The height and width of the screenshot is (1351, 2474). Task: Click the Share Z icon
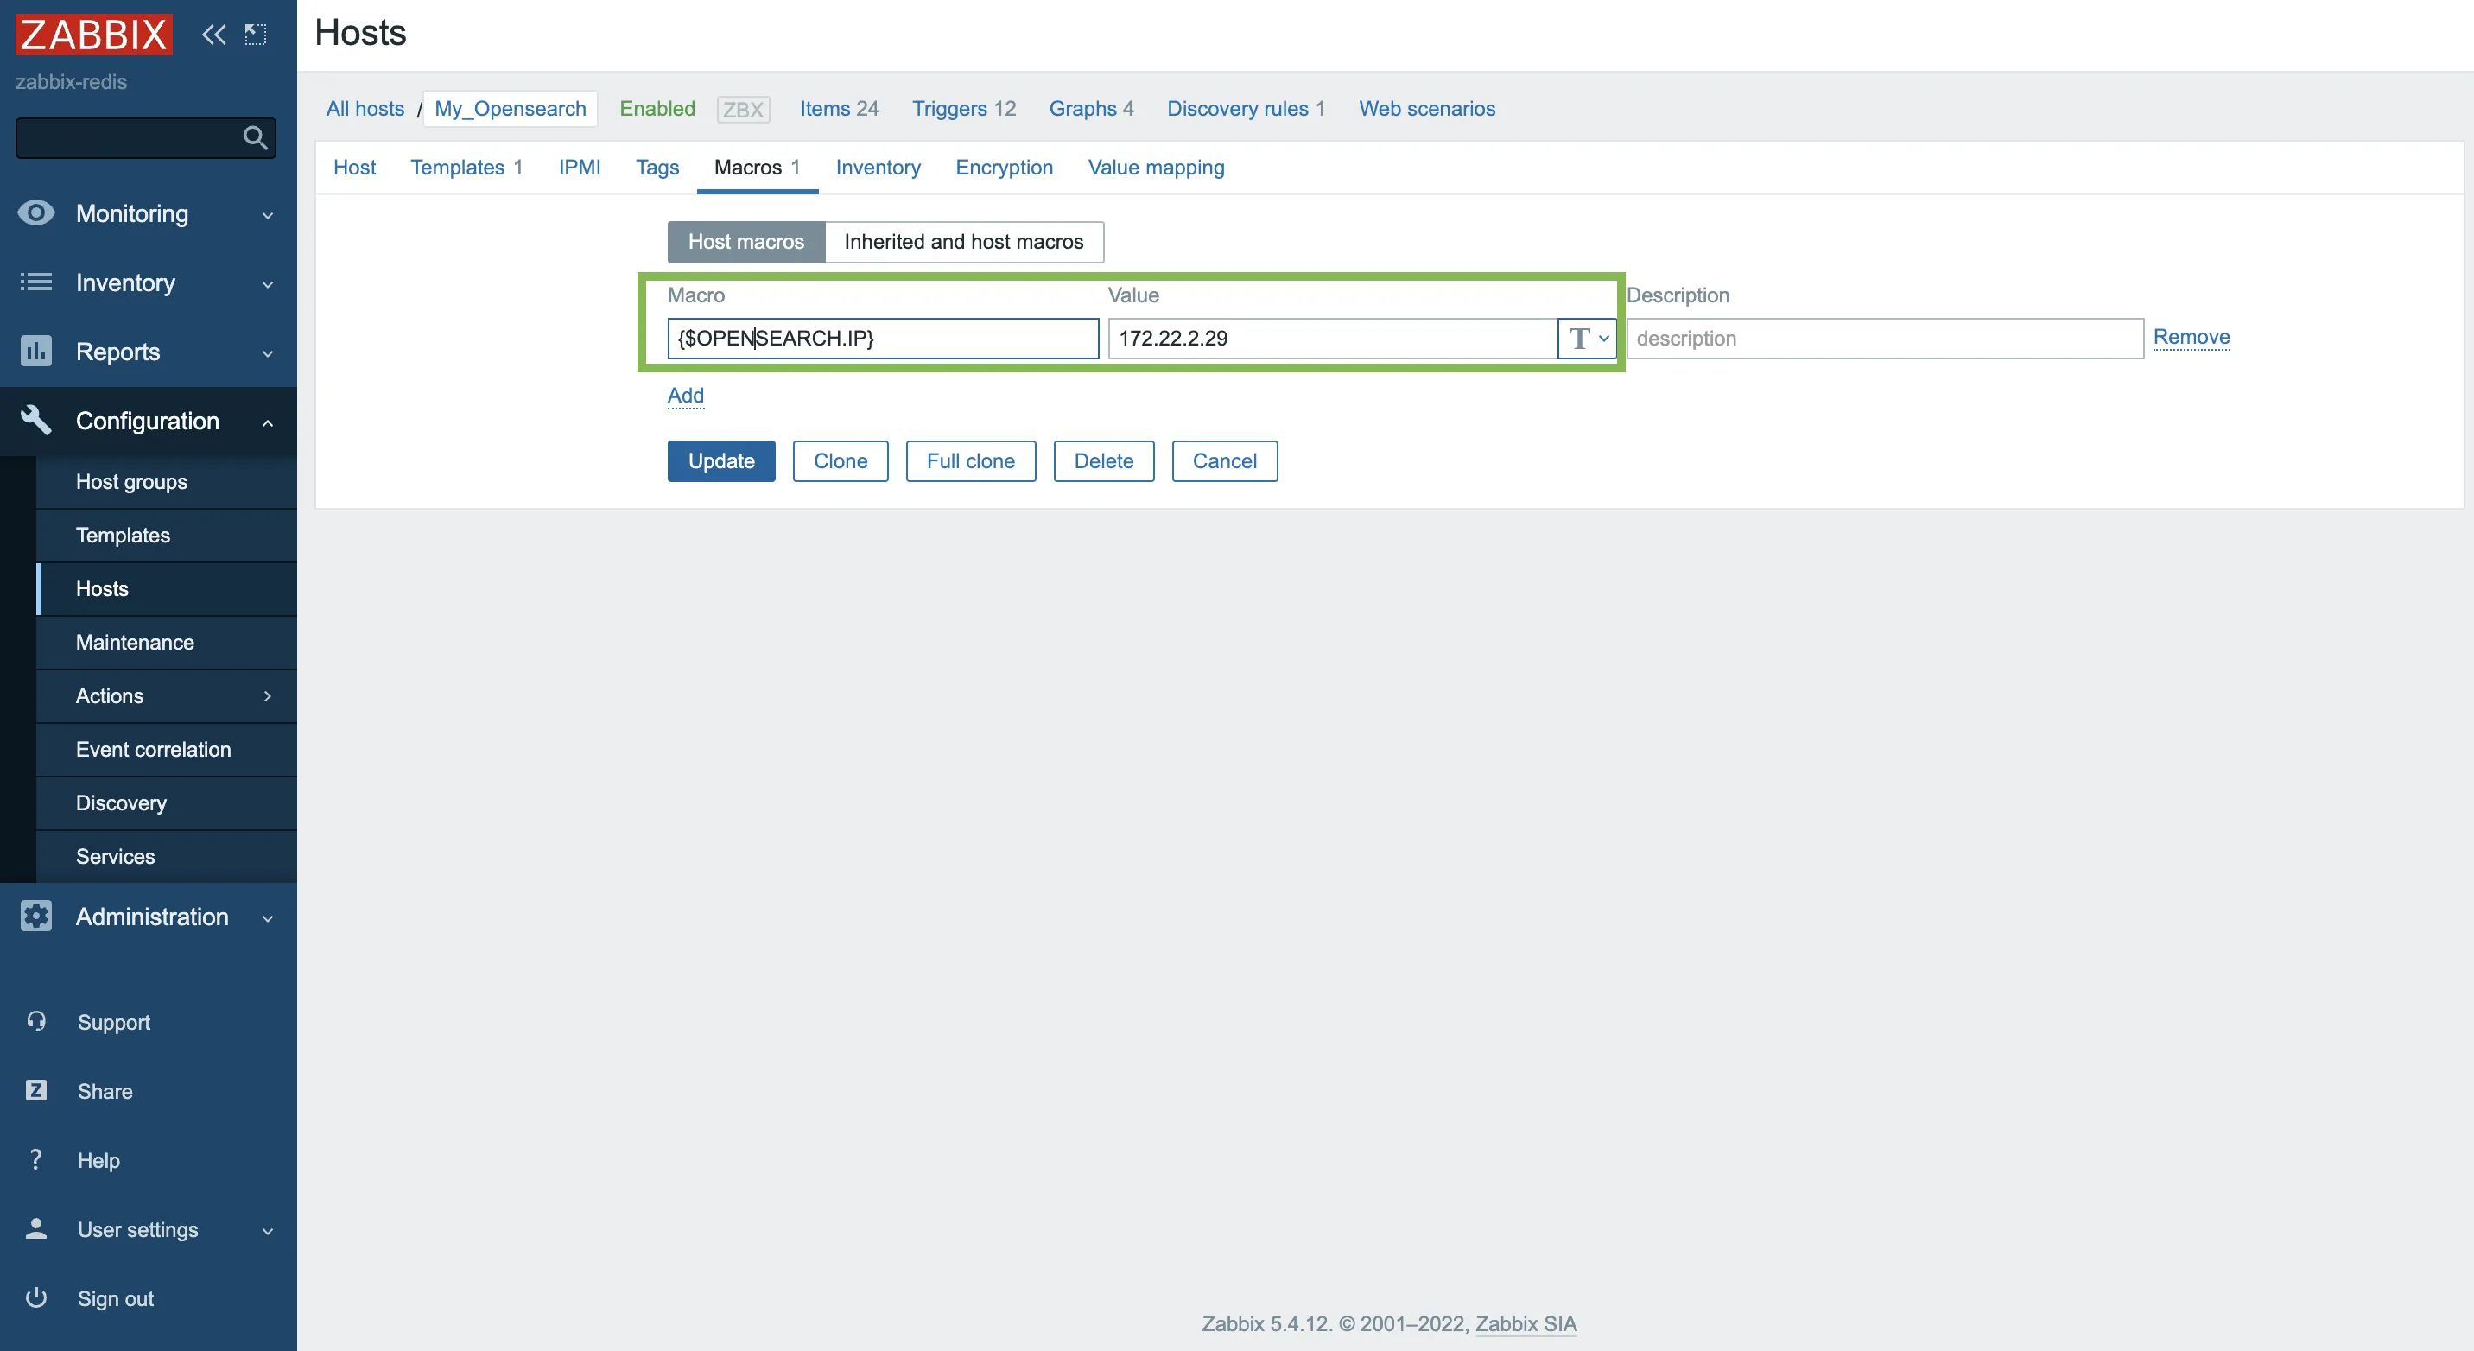tap(36, 1091)
